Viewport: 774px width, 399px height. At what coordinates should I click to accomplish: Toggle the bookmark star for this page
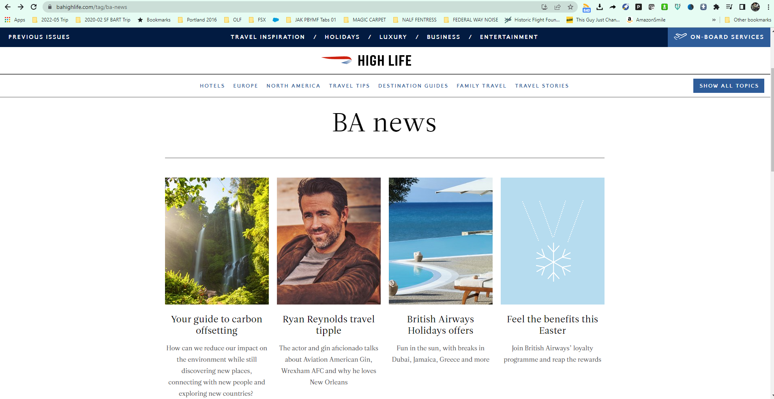click(571, 7)
